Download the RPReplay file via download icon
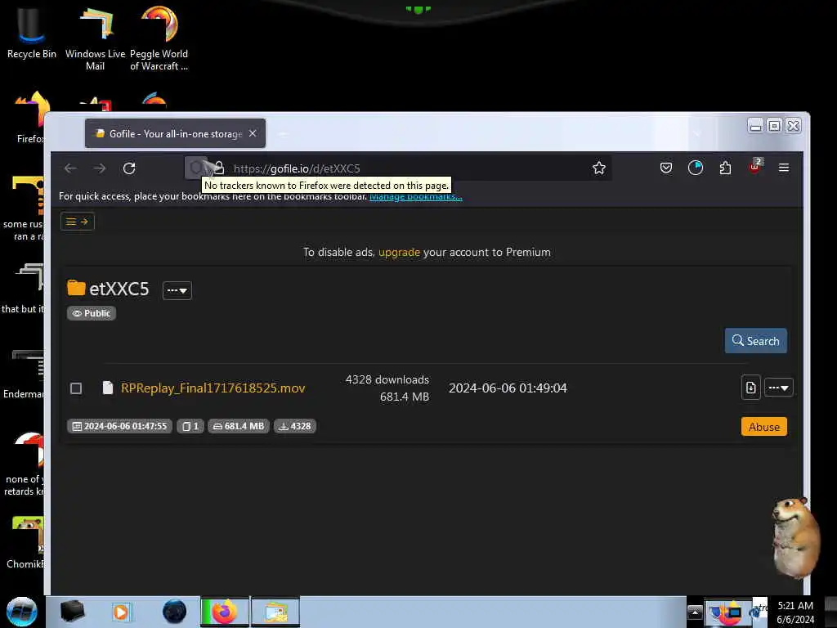Viewport: 837px width, 628px height. point(750,388)
